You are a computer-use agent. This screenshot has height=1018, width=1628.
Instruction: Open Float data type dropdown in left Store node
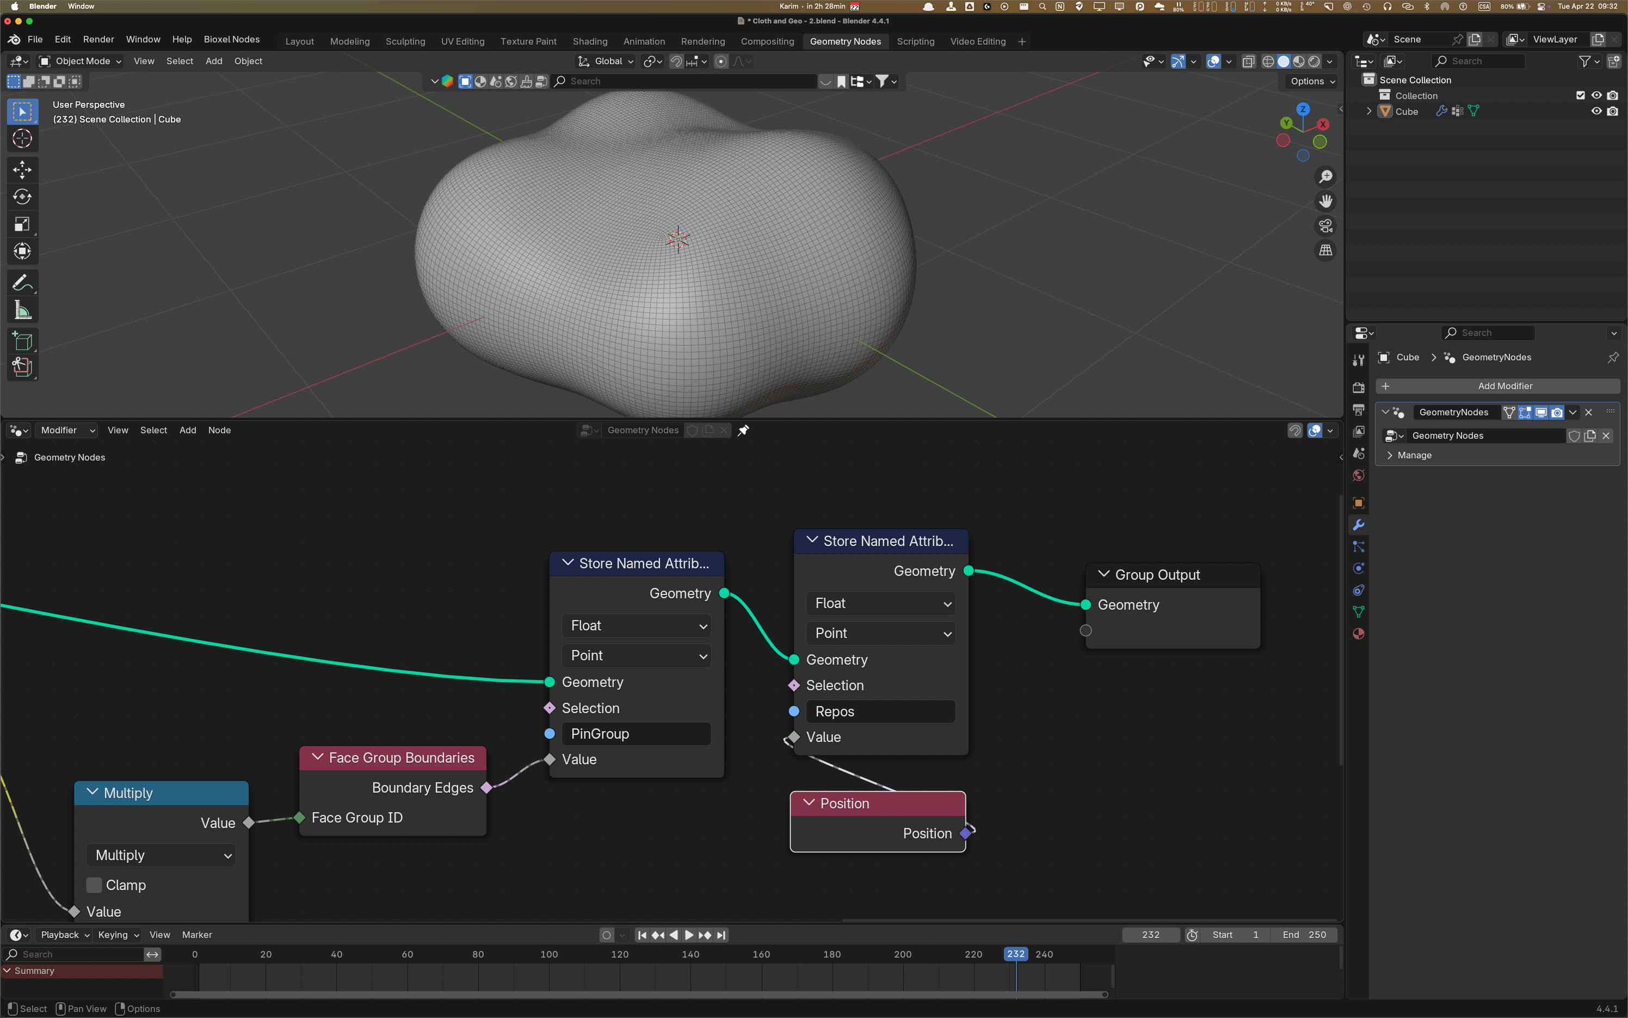(637, 626)
